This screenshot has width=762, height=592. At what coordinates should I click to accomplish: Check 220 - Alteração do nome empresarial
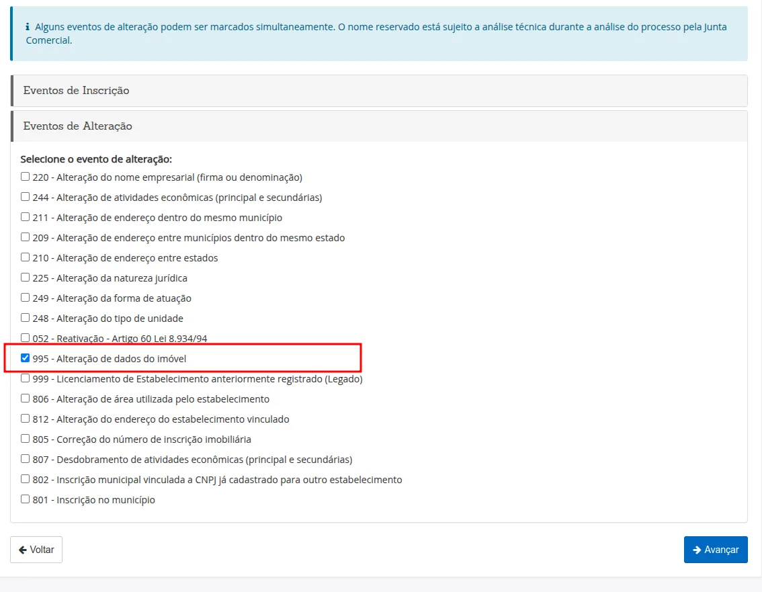coord(26,177)
